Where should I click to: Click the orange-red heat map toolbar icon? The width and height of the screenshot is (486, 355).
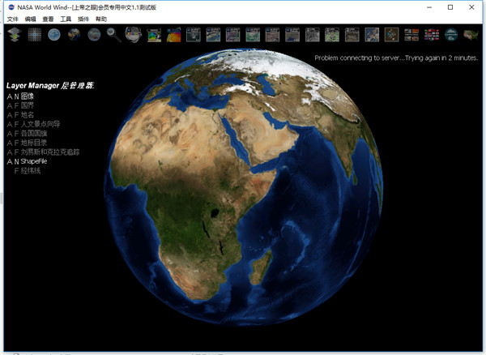click(x=174, y=35)
